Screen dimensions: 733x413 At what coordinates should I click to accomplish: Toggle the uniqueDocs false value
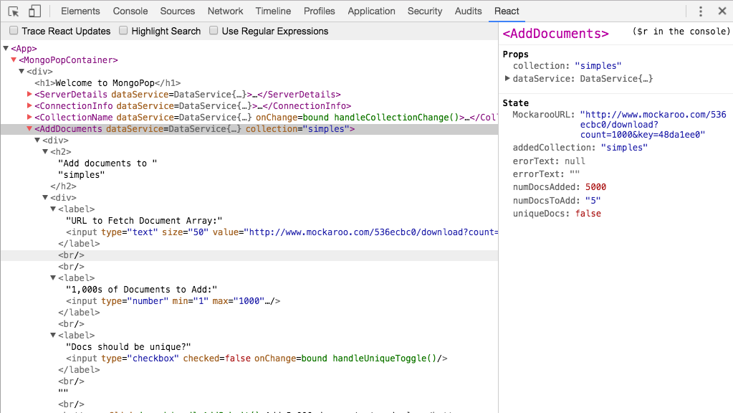pyautogui.click(x=588, y=213)
